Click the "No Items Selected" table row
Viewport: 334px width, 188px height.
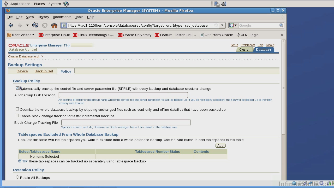(x=123, y=156)
